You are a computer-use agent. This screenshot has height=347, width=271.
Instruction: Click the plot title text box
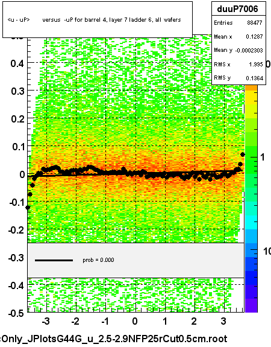(x=98, y=20)
